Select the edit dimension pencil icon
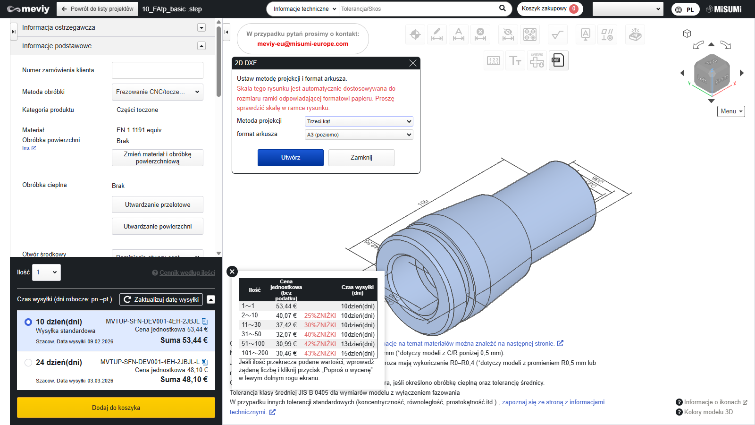The image size is (755, 425). (x=437, y=34)
